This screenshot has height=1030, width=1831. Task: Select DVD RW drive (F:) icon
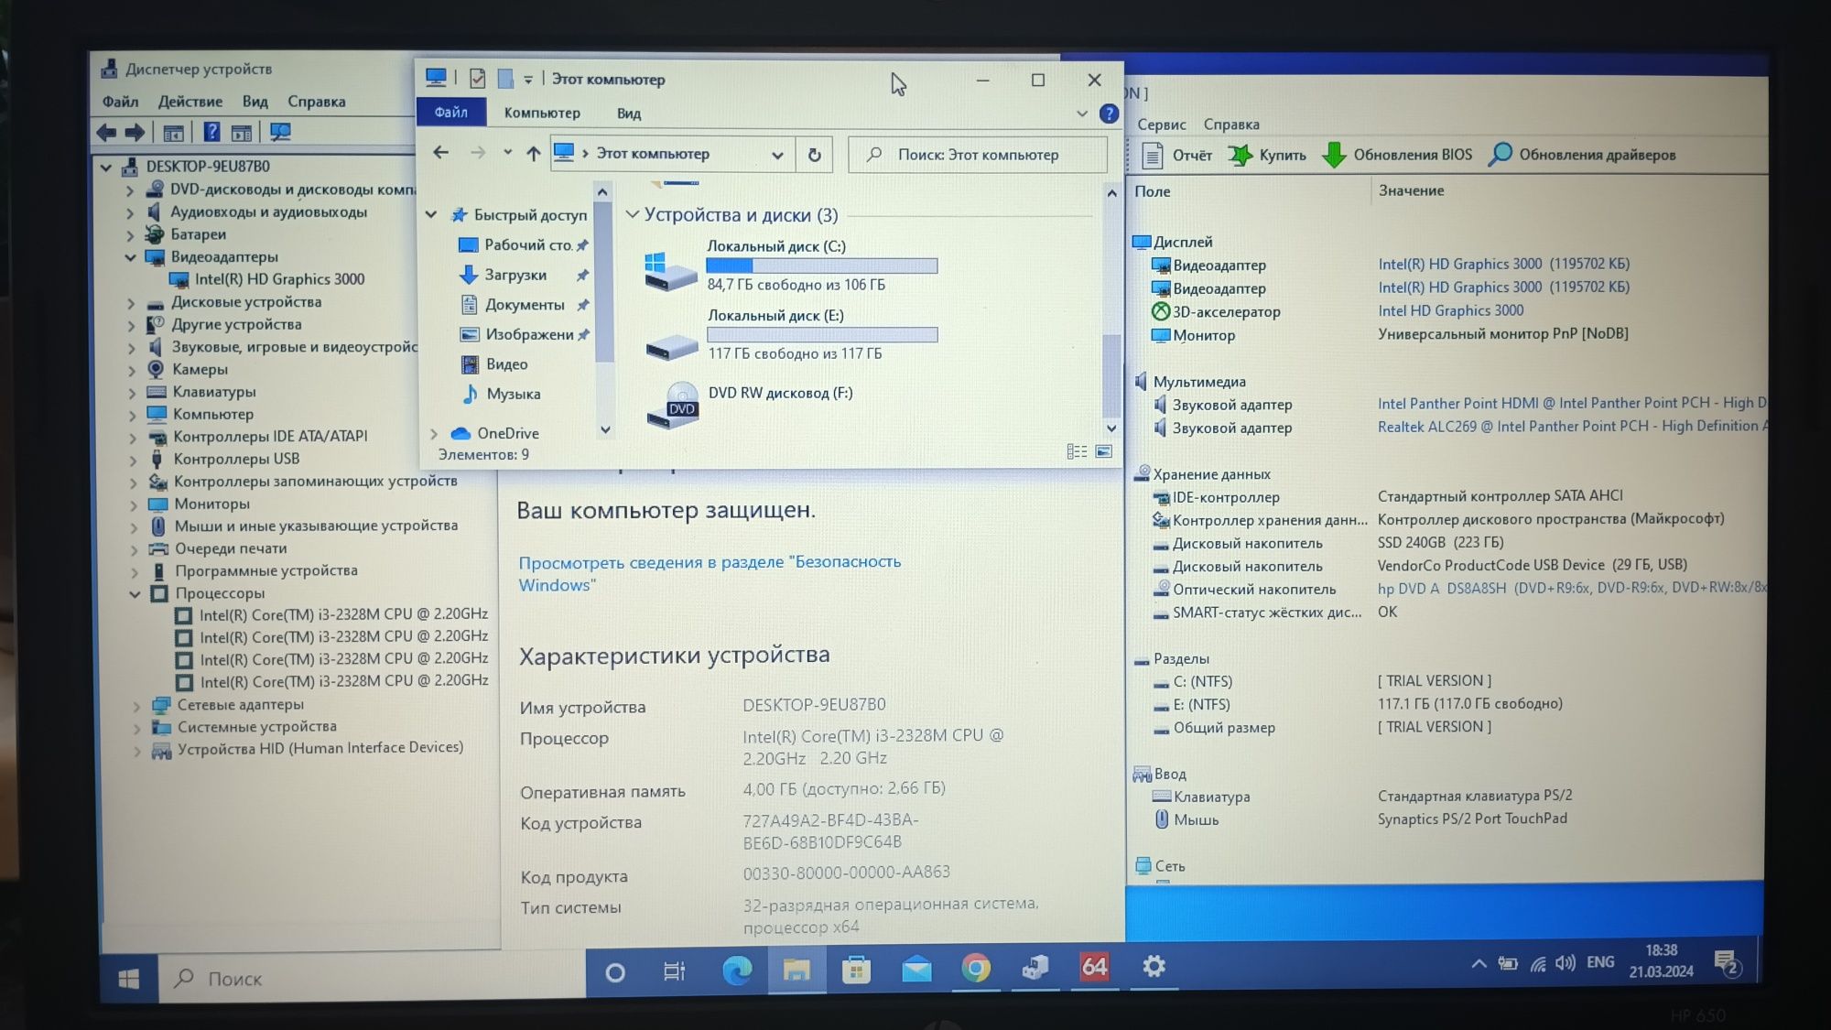point(672,406)
